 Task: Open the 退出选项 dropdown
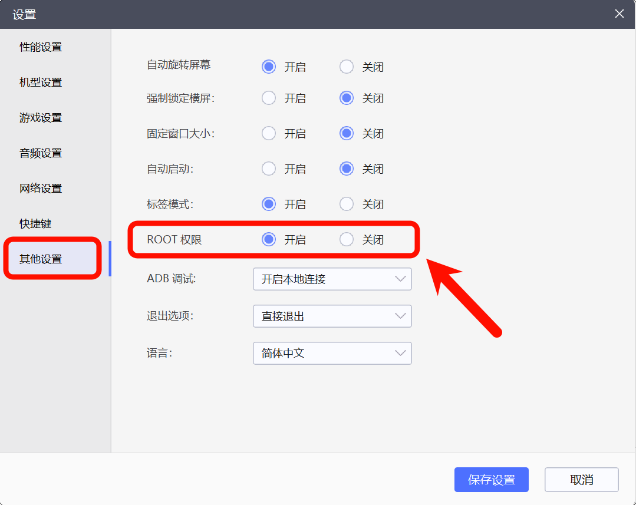(332, 316)
